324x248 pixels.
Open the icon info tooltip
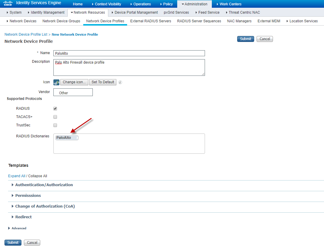pos(120,82)
